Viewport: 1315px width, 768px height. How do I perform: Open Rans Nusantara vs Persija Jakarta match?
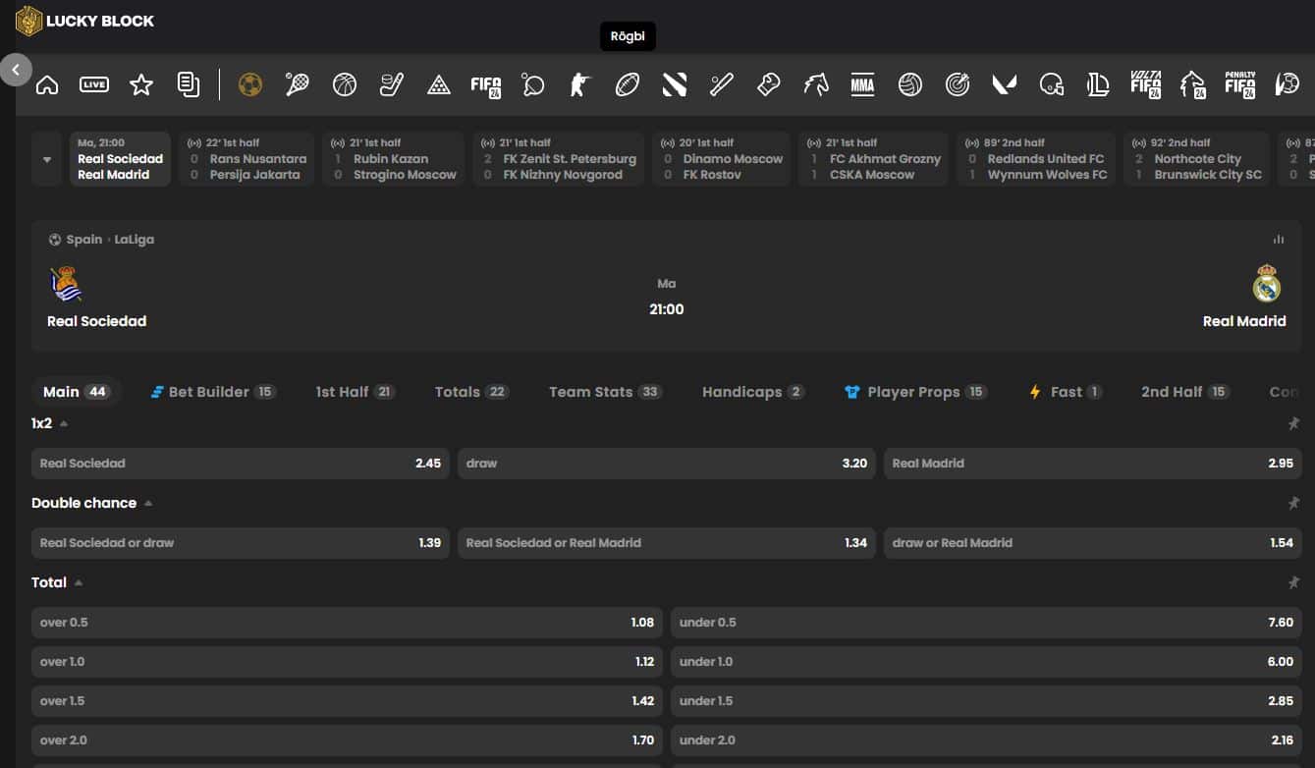[247, 159]
